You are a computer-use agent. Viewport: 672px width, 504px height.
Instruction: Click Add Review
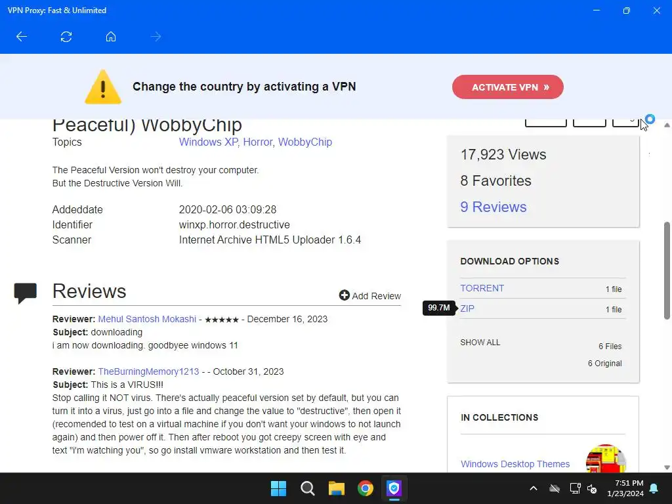(370, 296)
